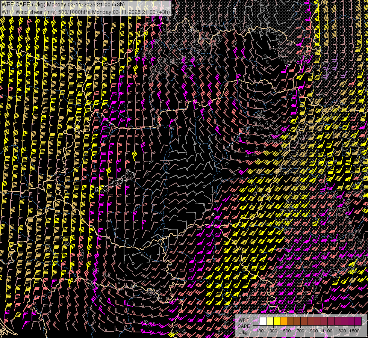Select the transparent first swatch of the legend
The image size is (368, 338).
tap(256, 321)
